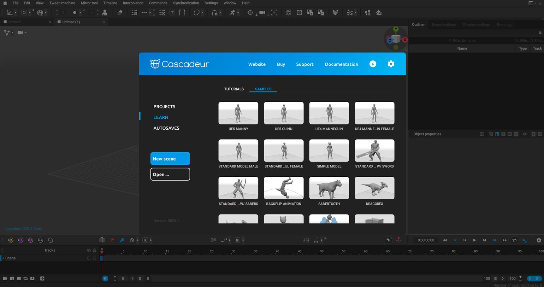Click the text 'T' box toolbar icon
544x287 pixels.
172,12
